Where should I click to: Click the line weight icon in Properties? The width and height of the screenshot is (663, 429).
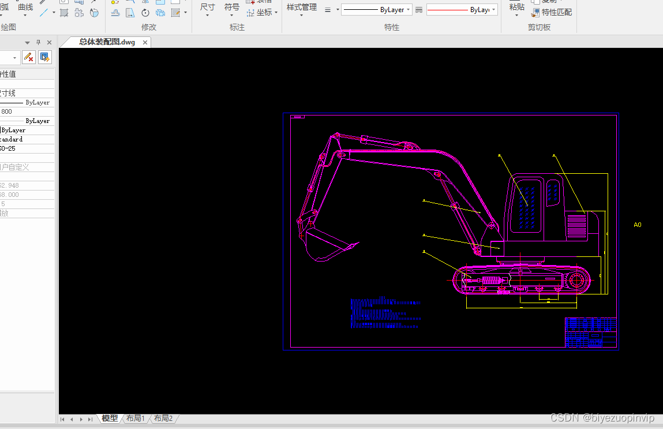click(328, 10)
